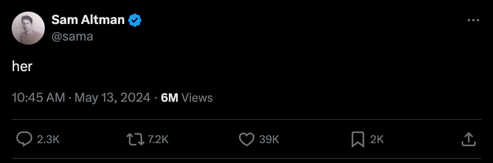Open the share upload icon

click(469, 139)
